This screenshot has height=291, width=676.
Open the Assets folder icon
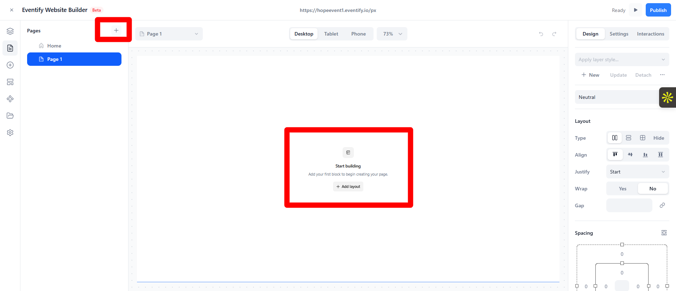click(10, 116)
